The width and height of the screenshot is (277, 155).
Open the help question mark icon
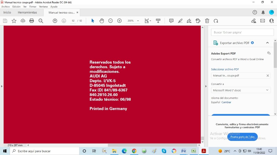(255, 12)
